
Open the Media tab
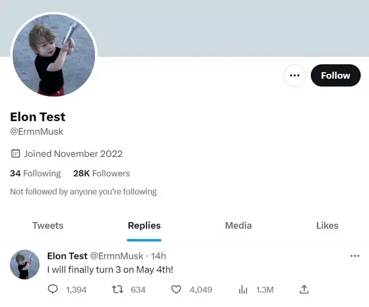(x=238, y=226)
